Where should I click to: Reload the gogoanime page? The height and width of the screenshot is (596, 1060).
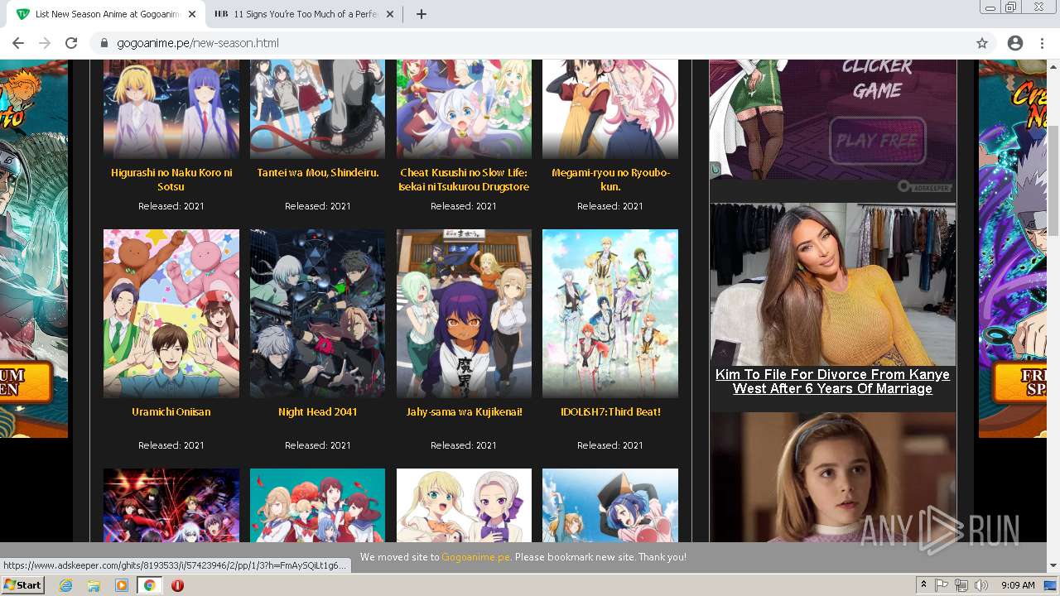click(71, 43)
